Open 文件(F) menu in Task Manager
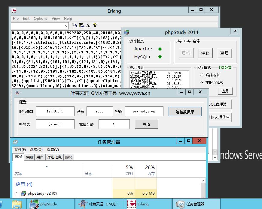Viewport: 262px width, 209px height. (x=20, y=149)
